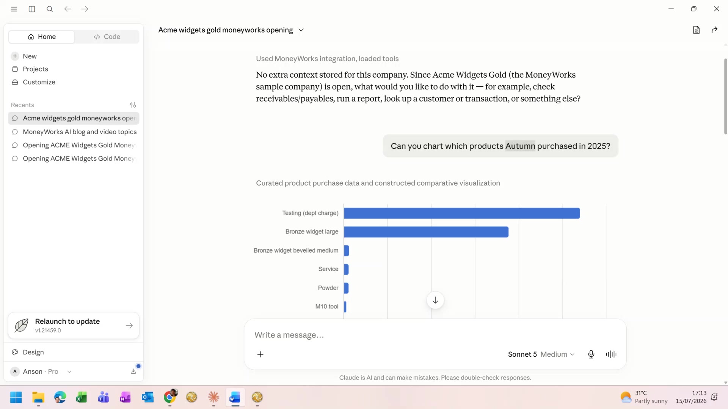Open Microsoft Teams from the taskbar

pos(104,397)
